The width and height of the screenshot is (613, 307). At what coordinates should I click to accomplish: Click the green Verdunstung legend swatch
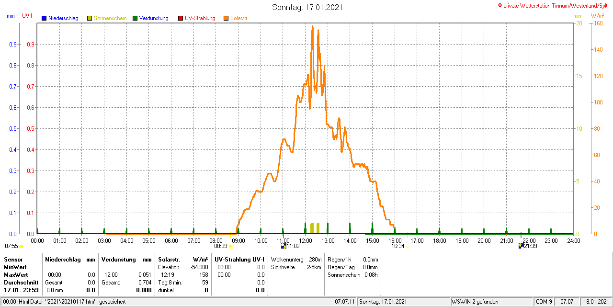pos(135,18)
